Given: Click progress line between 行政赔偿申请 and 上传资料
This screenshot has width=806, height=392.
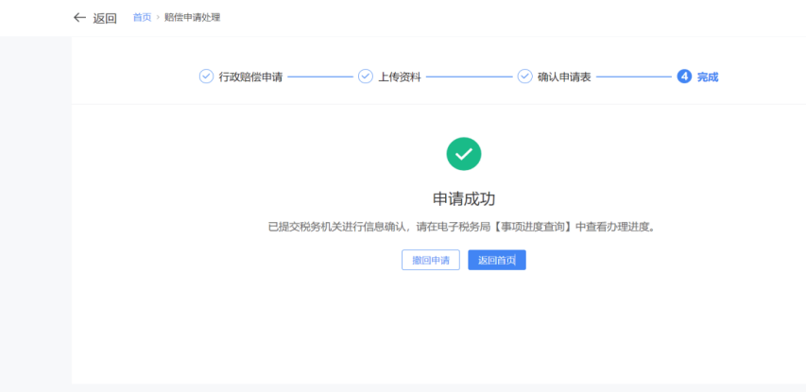Looking at the screenshot, I should click(319, 77).
